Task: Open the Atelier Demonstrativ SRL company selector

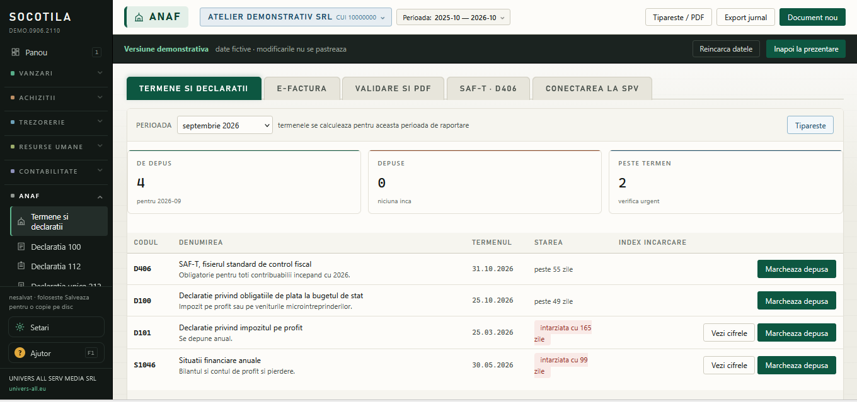Action: (296, 17)
